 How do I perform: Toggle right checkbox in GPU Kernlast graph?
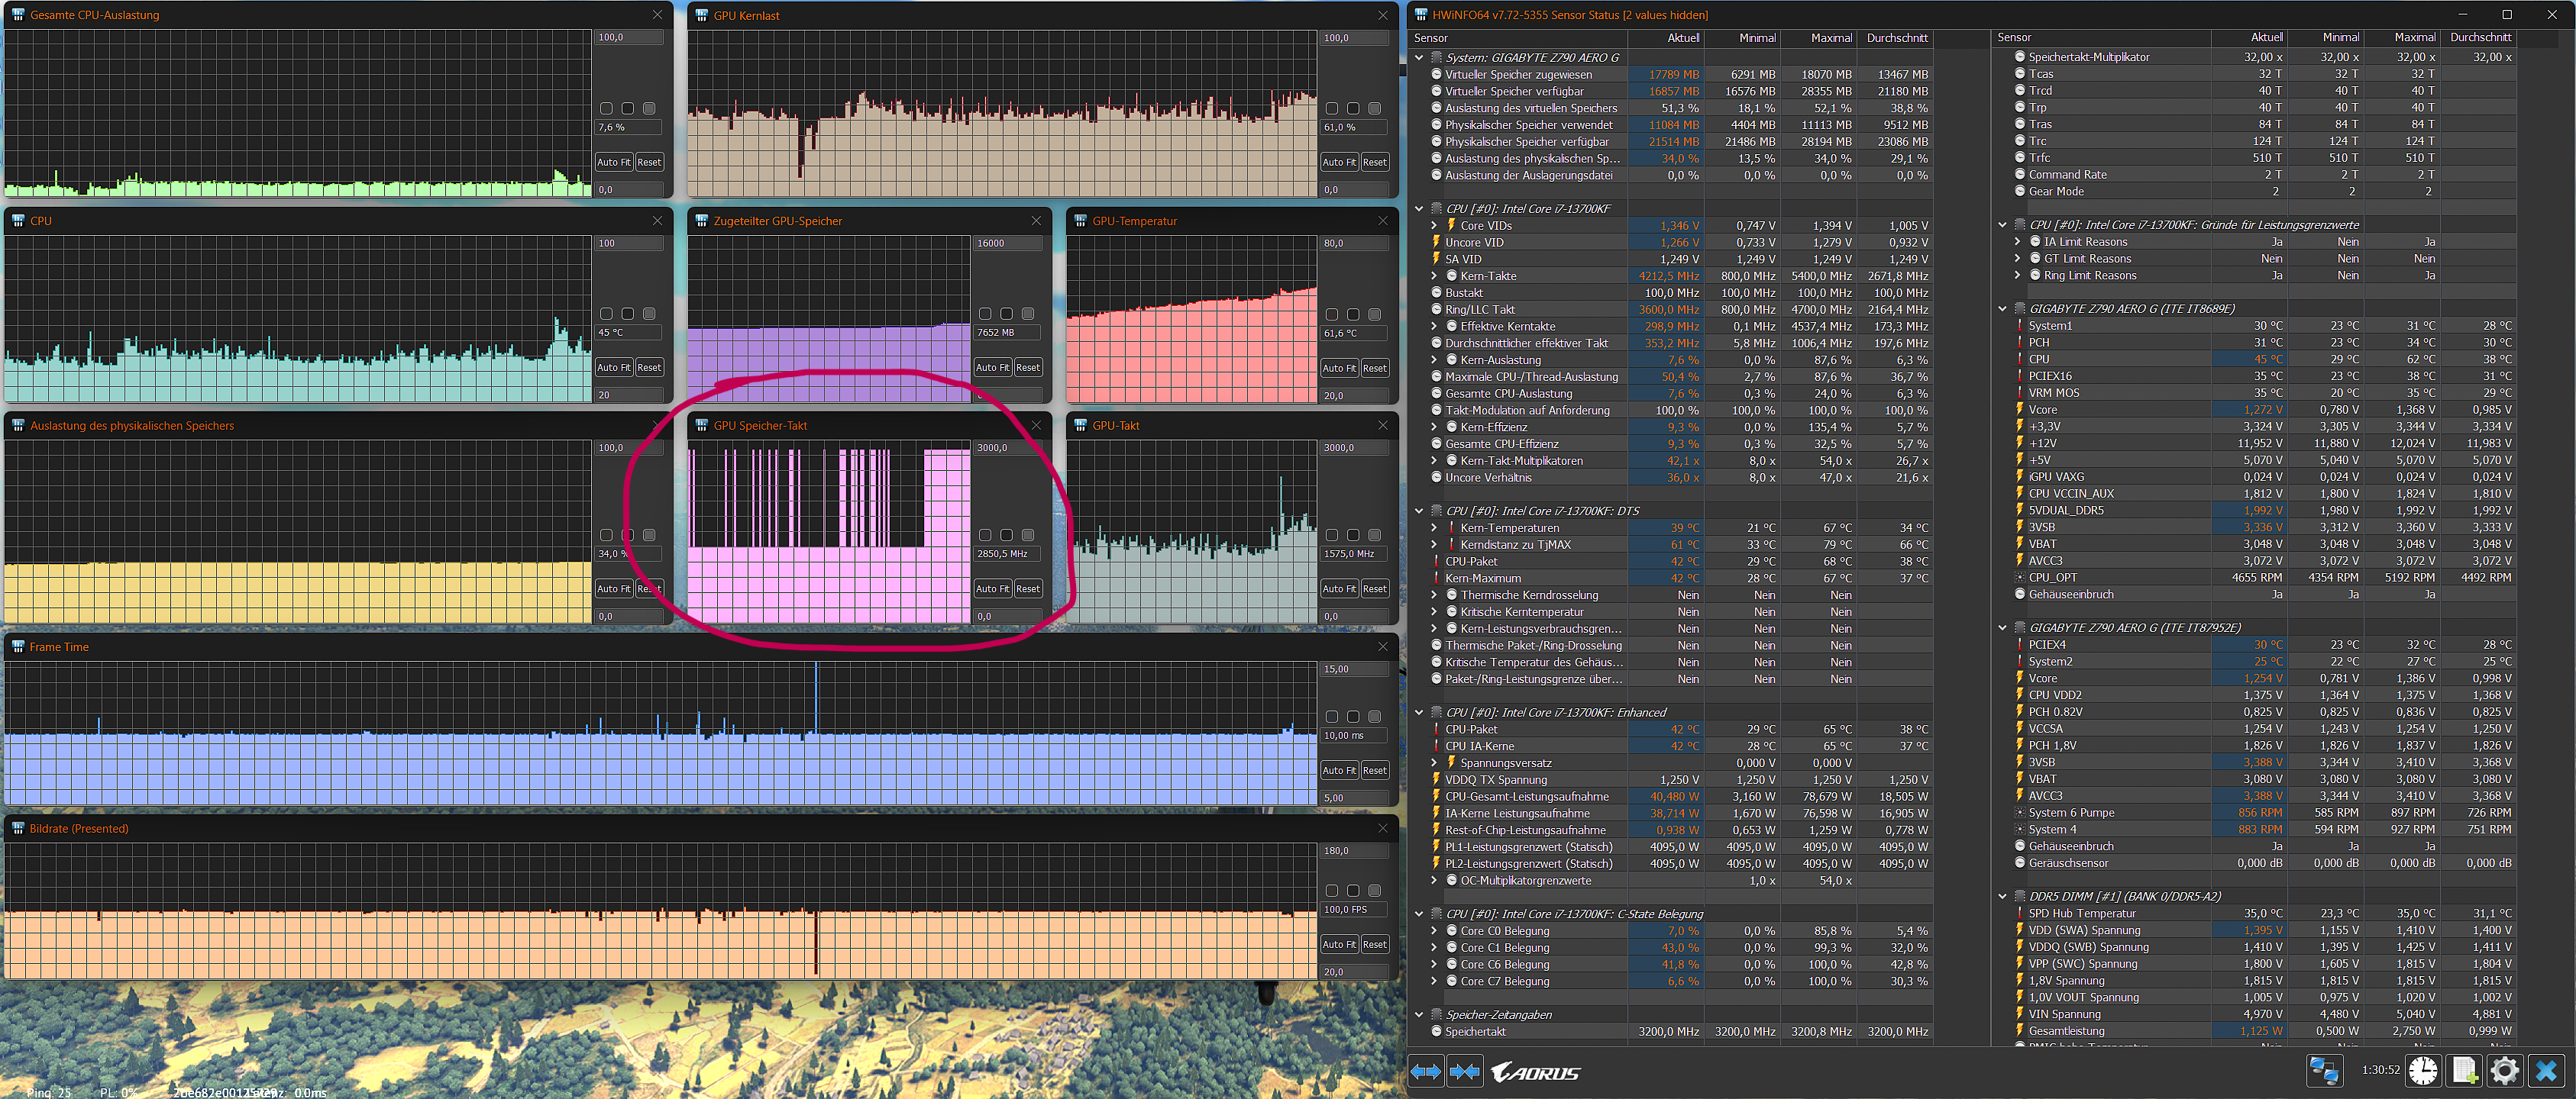pos(1374,108)
